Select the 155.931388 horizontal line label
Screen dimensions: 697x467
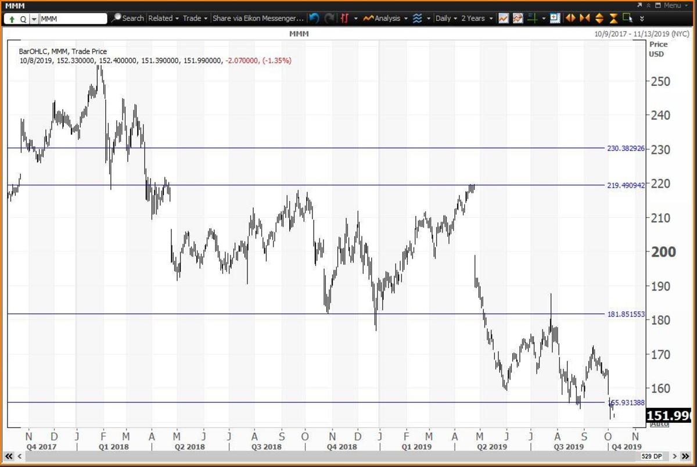pyautogui.click(x=626, y=403)
